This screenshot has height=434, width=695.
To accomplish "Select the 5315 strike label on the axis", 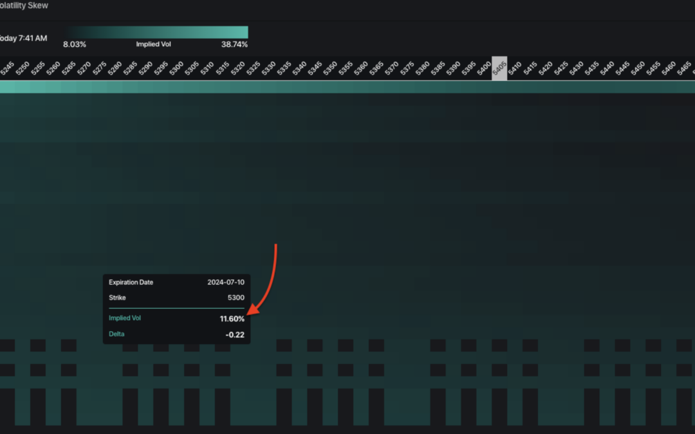I will click(223, 68).
